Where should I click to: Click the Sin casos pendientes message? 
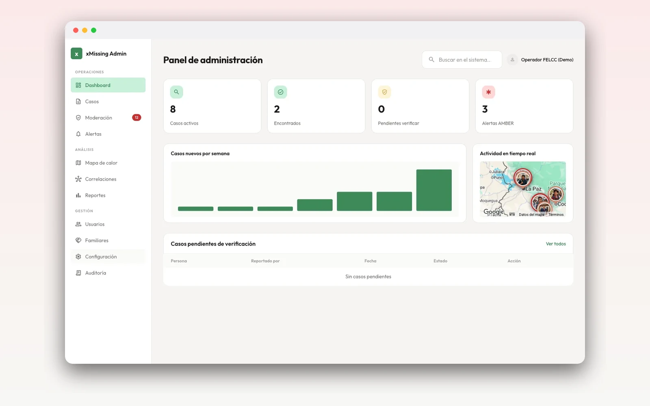pyautogui.click(x=368, y=276)
